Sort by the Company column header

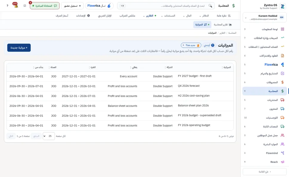coord(169,67)
